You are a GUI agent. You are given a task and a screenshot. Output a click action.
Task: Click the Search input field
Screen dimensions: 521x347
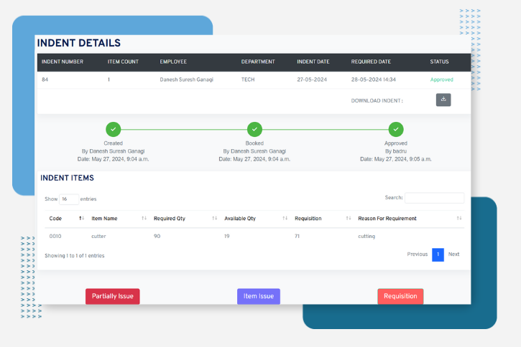pyautogui.click(x=434, y=198)
